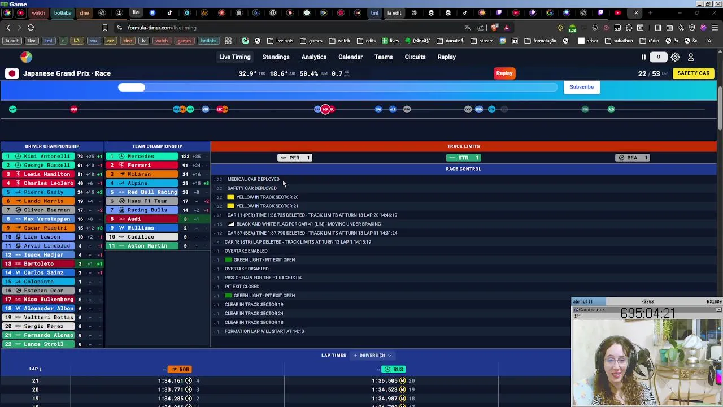This screenshot has height=407, width=723.
Task: Switch to the 'botlabs' browser tab
Action: (62, 12)
